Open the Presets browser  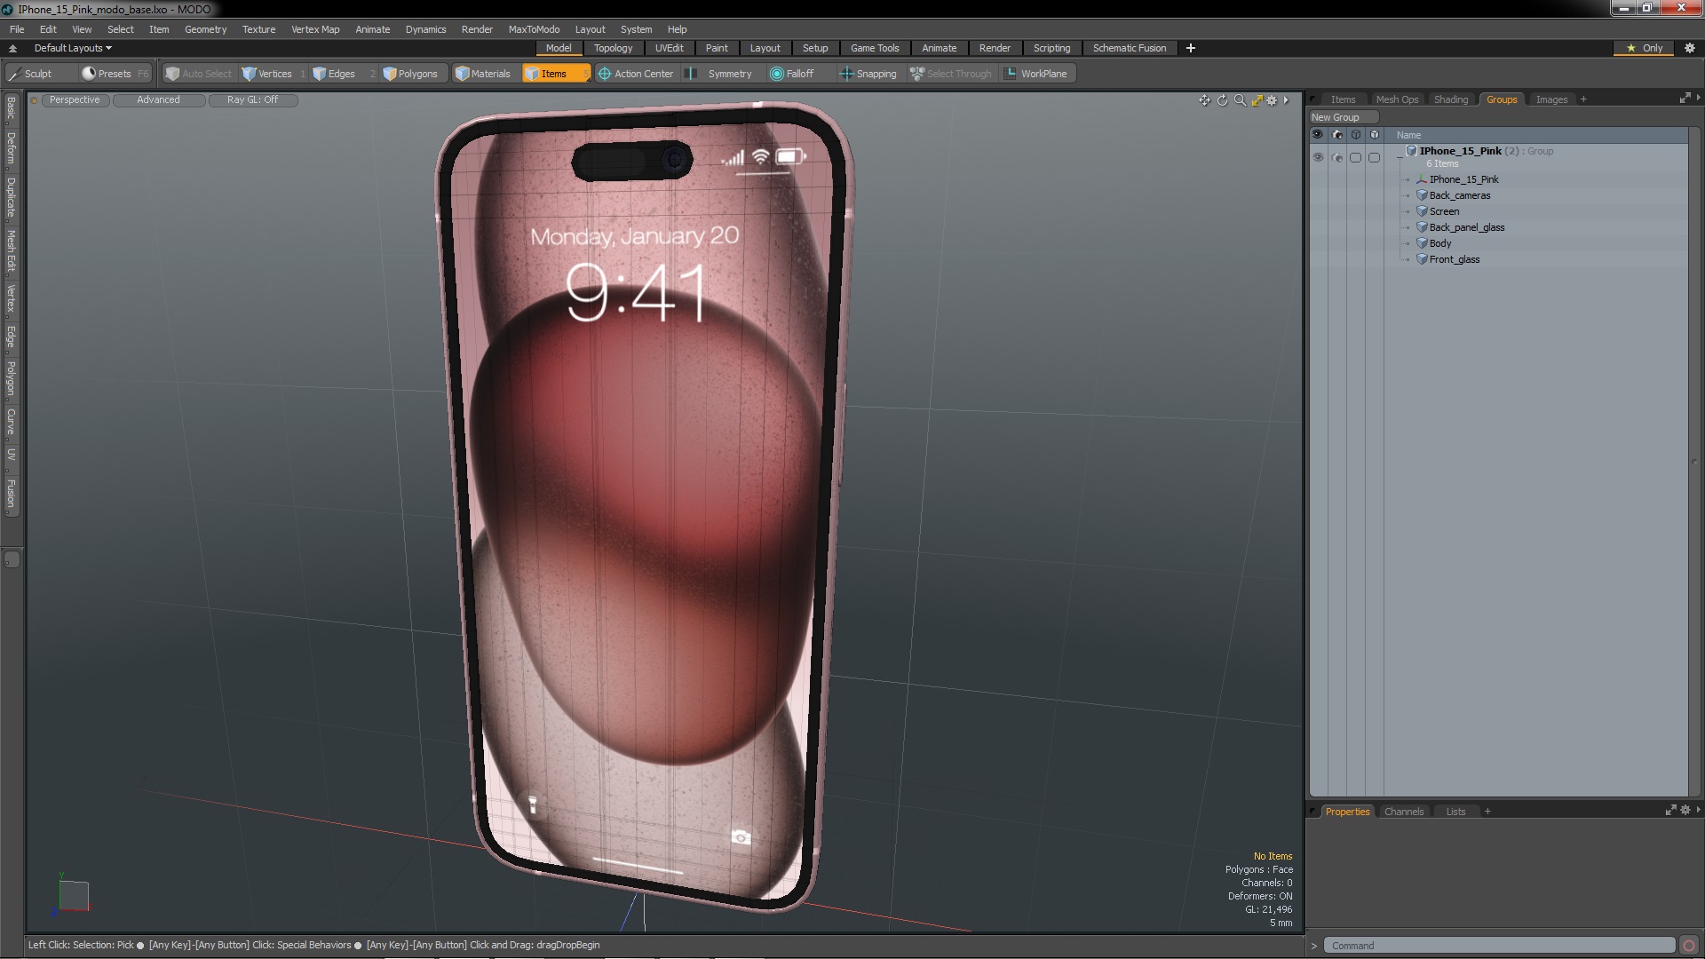click(x=114, y=74)
